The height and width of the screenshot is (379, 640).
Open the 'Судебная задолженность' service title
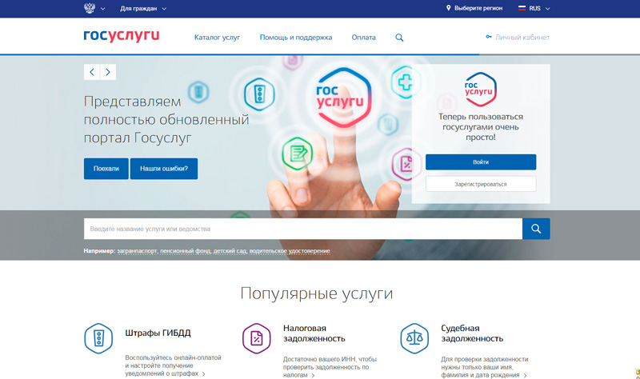[472, 333]
